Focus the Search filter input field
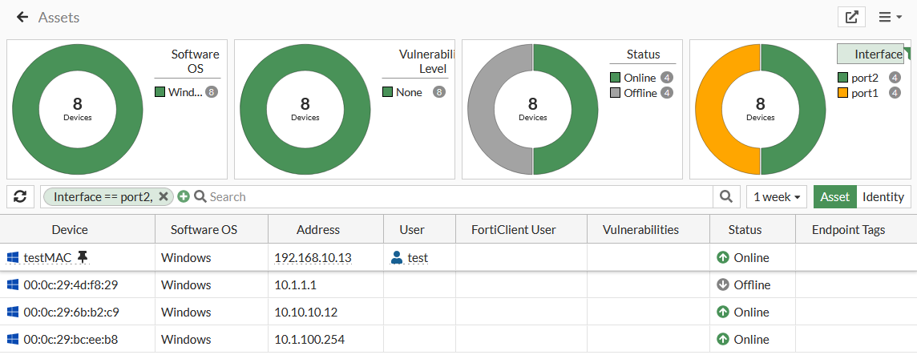This screenshot has height=363, width=917. pyautogui.click(x=457, y=196)
